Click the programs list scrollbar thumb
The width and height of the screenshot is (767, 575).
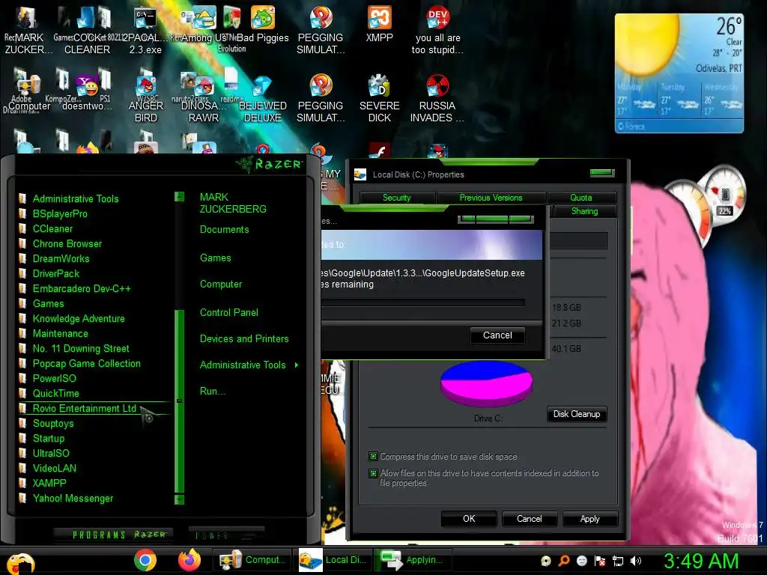[x=180, y=401]
